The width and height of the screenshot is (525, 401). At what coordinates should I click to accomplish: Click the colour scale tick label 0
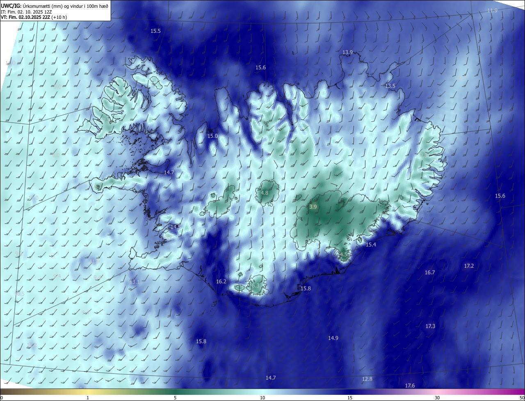(2, 398)
